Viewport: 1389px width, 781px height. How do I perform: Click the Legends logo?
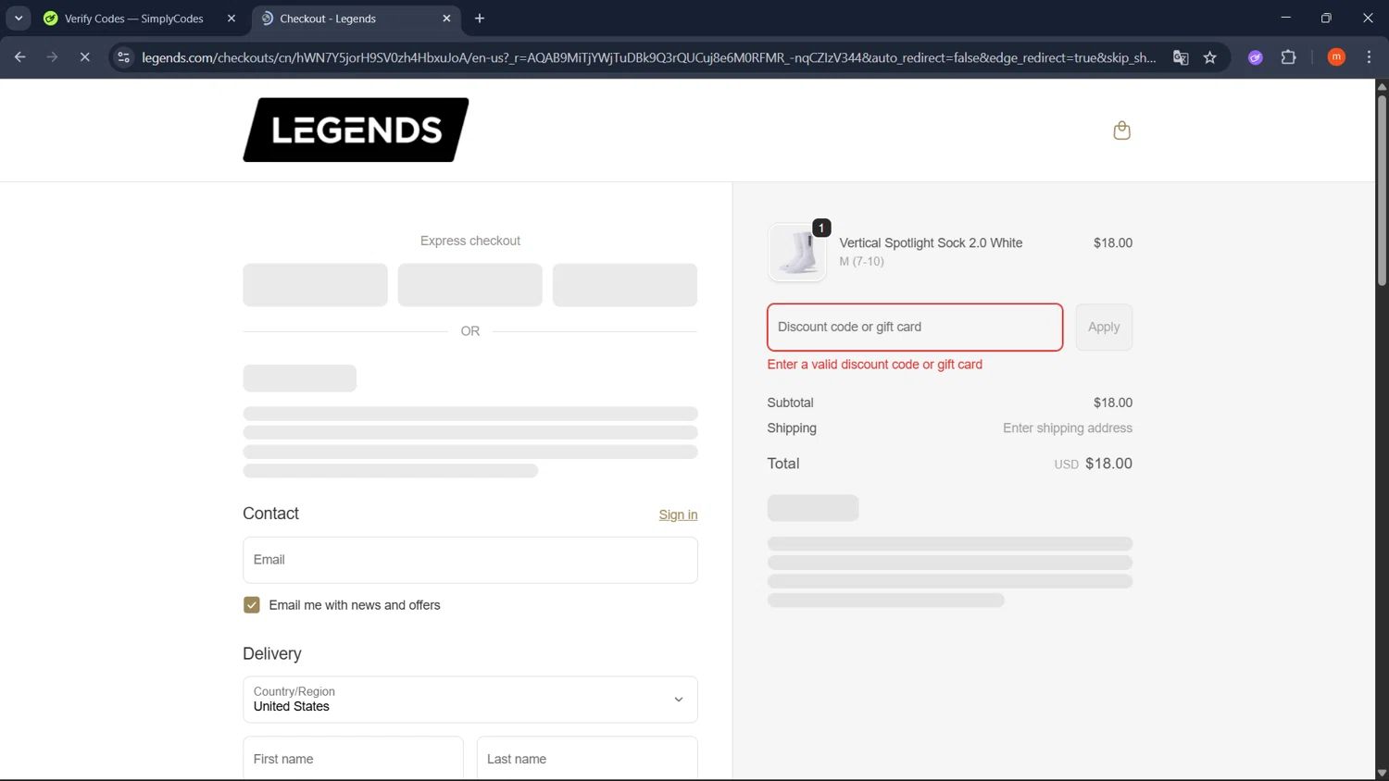(x=356, y=130)
